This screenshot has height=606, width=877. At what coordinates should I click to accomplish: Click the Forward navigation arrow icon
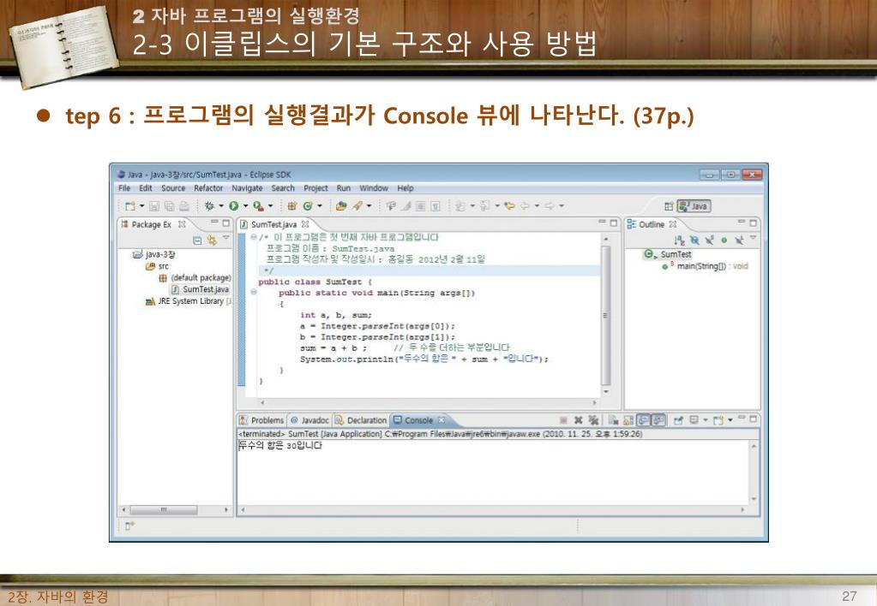[550, 206]
